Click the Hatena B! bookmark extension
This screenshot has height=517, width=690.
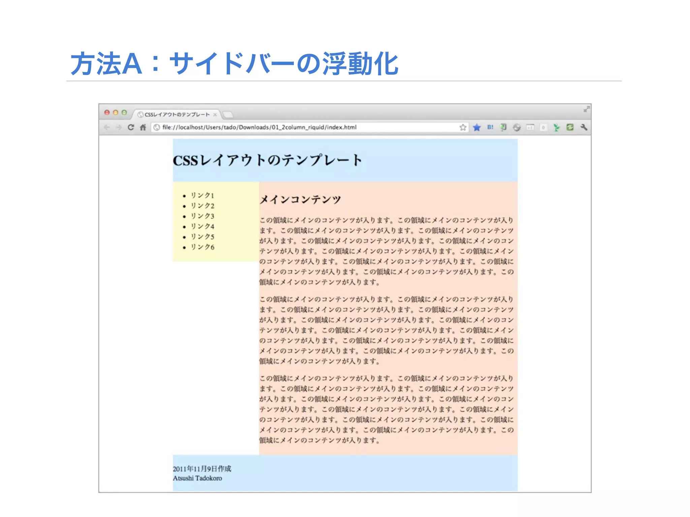tap(490, 127)
